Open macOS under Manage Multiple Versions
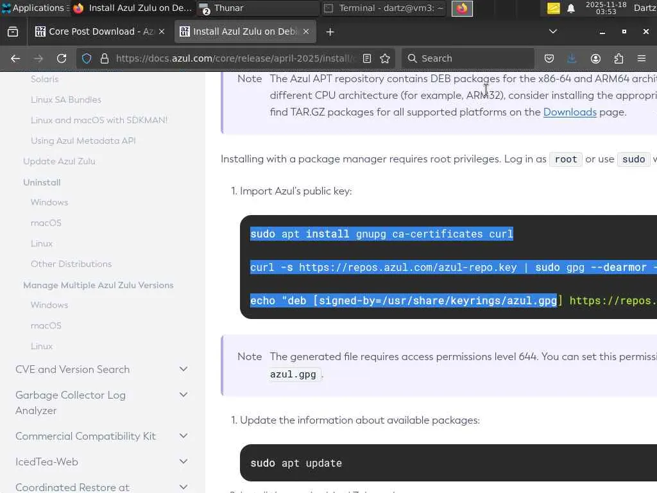 pos(46,325)
